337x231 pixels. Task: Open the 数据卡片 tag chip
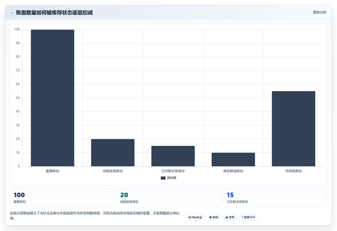(x=248, y=217)
